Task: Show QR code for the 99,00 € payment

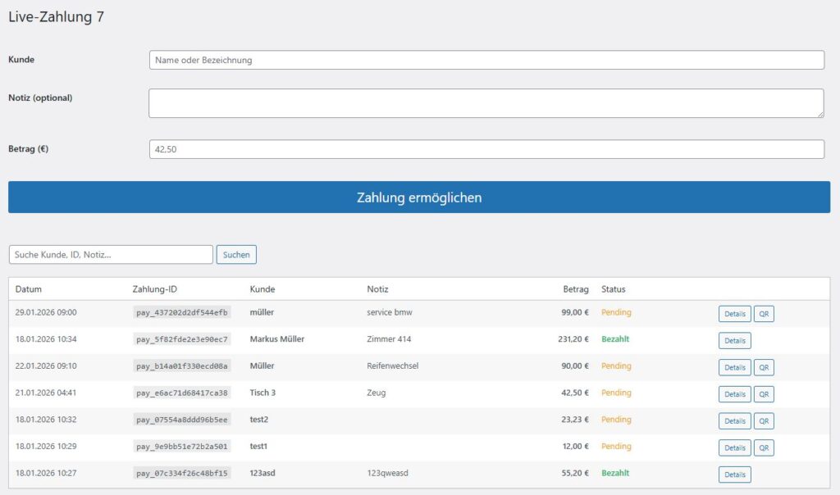Action: pos(764,314)
